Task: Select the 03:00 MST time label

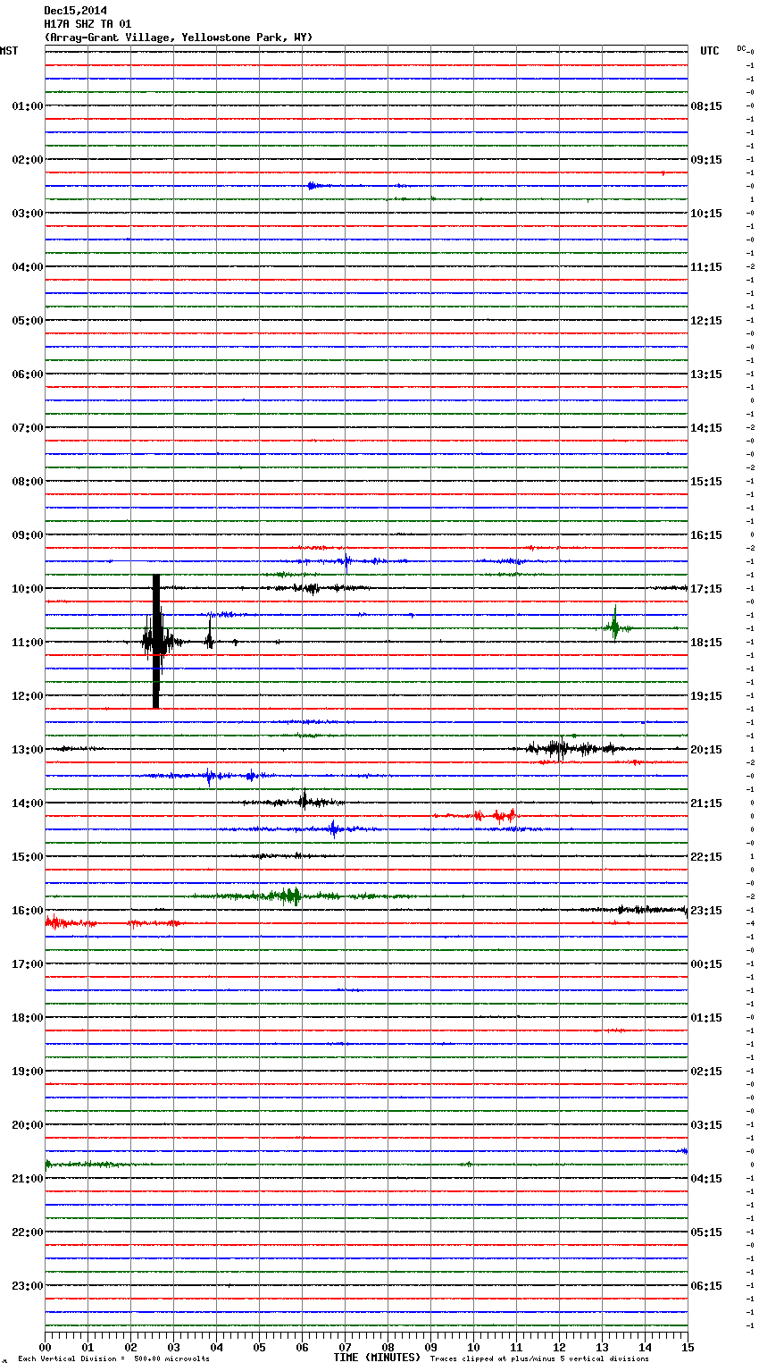Action: 27,214
